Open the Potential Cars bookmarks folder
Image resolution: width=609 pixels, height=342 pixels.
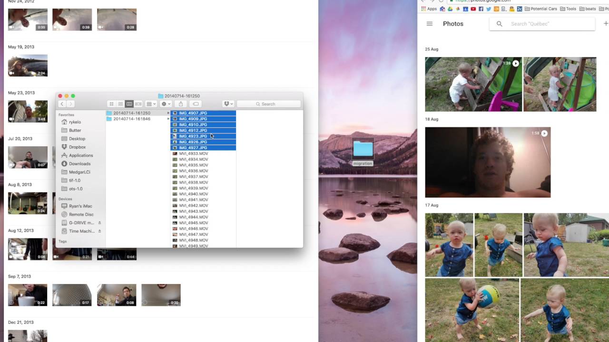[540, 9]
